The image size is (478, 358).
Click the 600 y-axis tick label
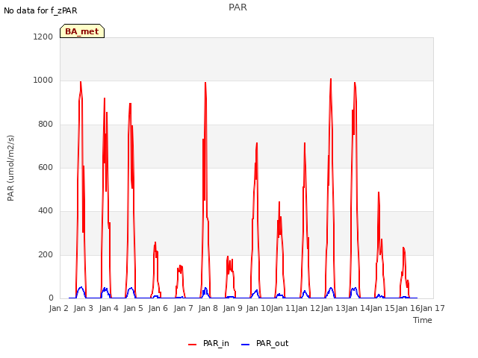(46, 167)
